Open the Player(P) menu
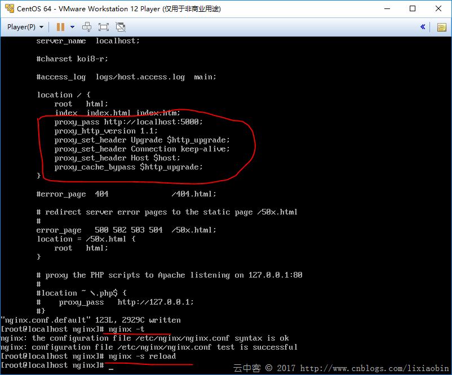 [25, 27]
